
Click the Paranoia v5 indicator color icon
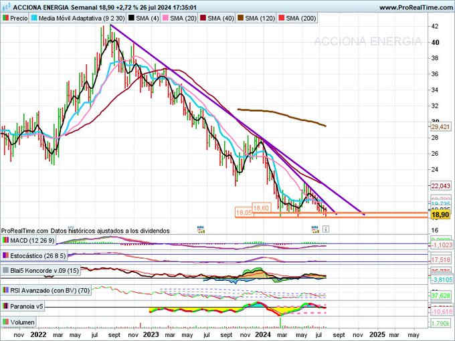click(5, 306)
